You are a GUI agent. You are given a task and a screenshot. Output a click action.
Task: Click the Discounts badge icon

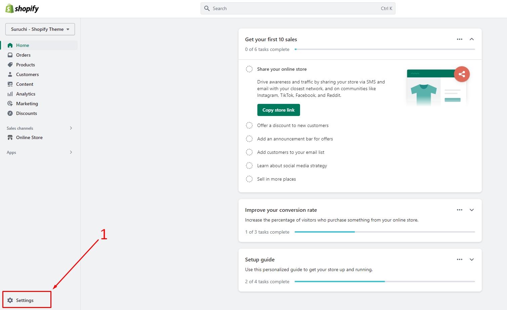(10, 113)
